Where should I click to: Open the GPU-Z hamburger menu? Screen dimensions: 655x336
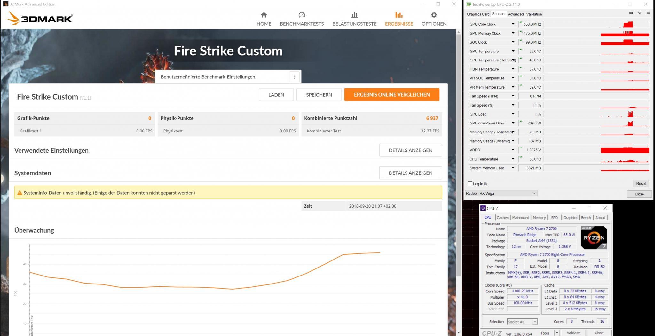(648, 13)
